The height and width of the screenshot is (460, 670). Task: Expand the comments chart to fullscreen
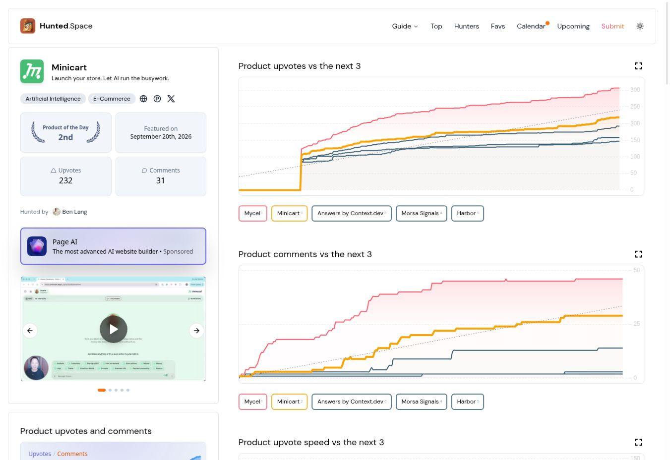point(639,254)
